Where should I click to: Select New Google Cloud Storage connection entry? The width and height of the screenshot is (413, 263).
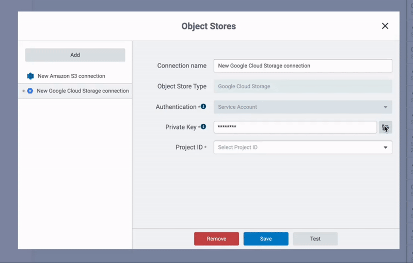click(x=83, y=91)
